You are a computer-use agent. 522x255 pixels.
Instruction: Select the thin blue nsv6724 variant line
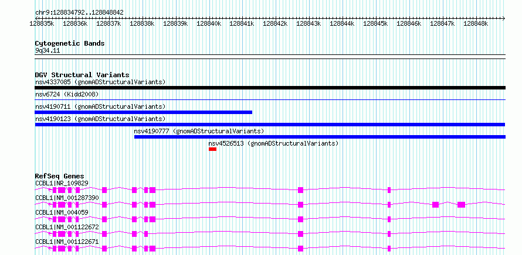tap(270, 99)
